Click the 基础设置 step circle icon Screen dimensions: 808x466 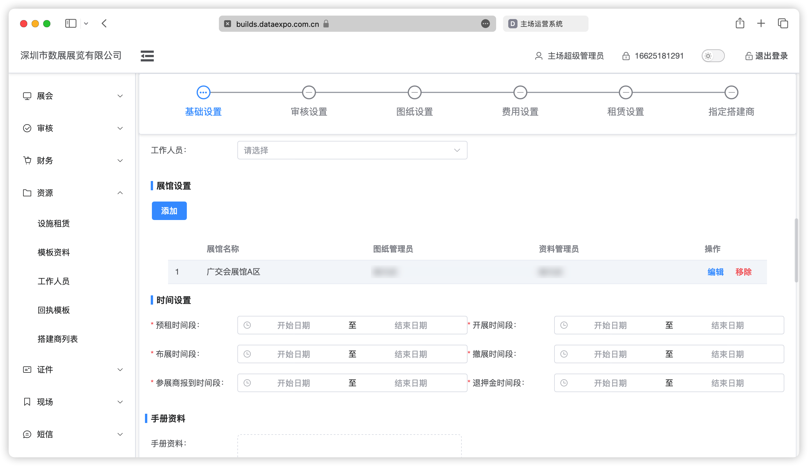click(203, 92)
